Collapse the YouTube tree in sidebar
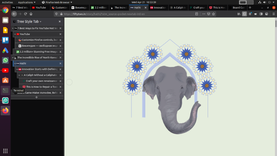Viewport: 277px width, 156px height. [15, 34]
